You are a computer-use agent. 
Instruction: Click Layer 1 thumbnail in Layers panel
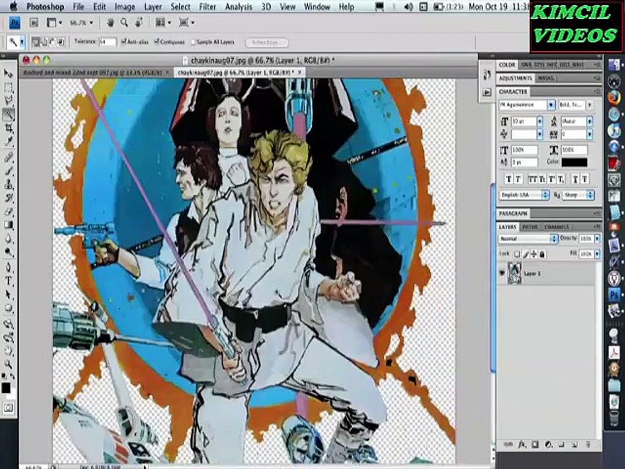514,274
